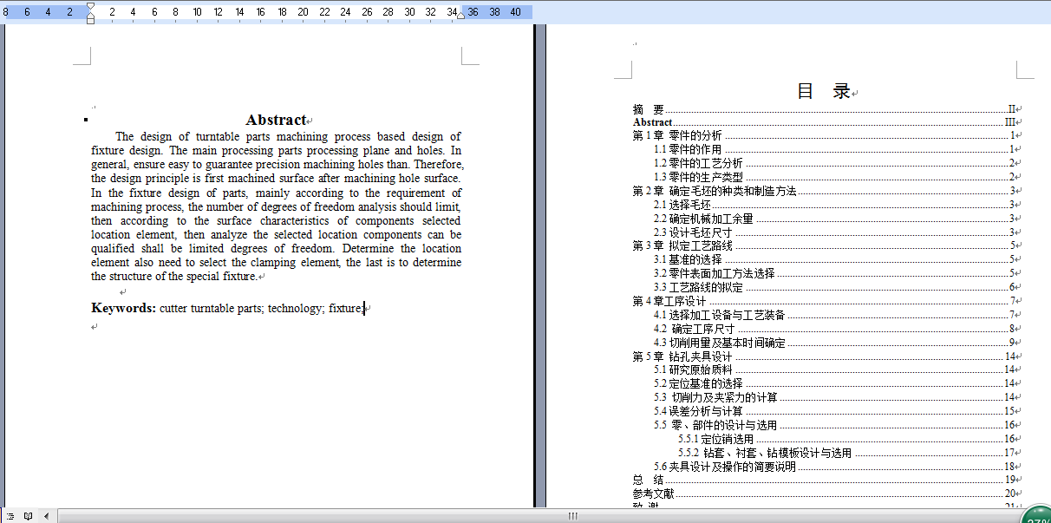Viewport: 1051px width, 523px height.
Task: Click the Abstract heading on the left page
Action: [x=276, y=120]
